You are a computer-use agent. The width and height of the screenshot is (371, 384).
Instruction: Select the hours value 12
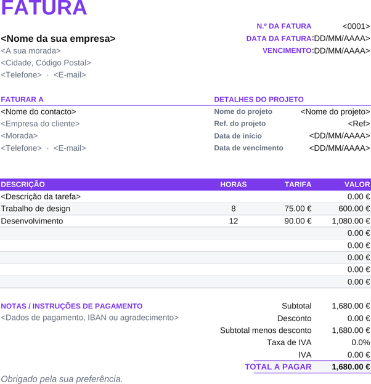click(x=234, y=221)
